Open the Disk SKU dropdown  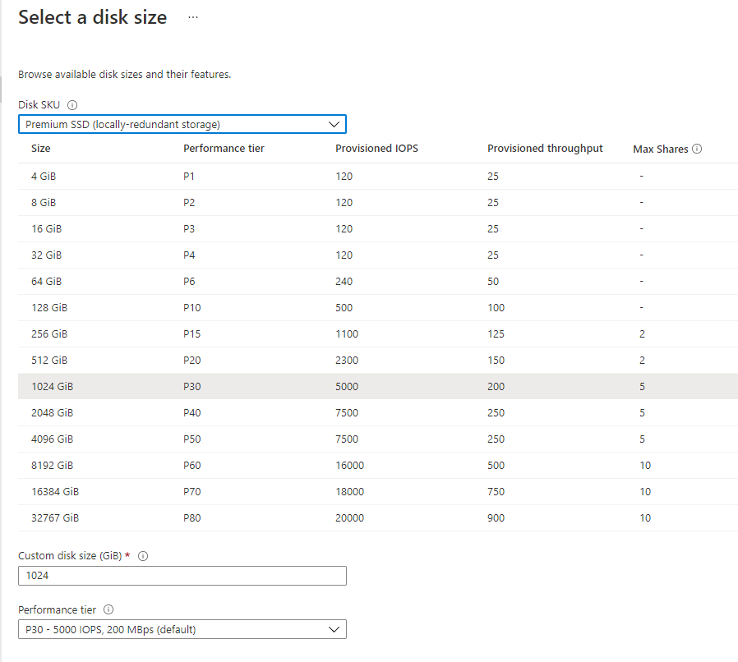tap(182, 124)
